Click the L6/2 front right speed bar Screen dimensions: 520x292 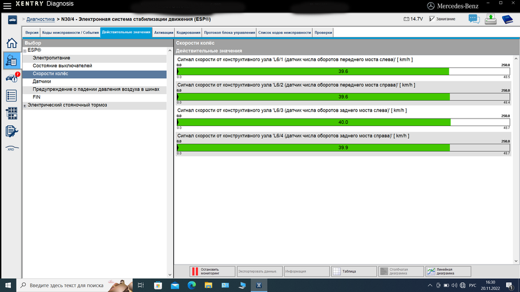pyautogui.click(x=343, y=97)
